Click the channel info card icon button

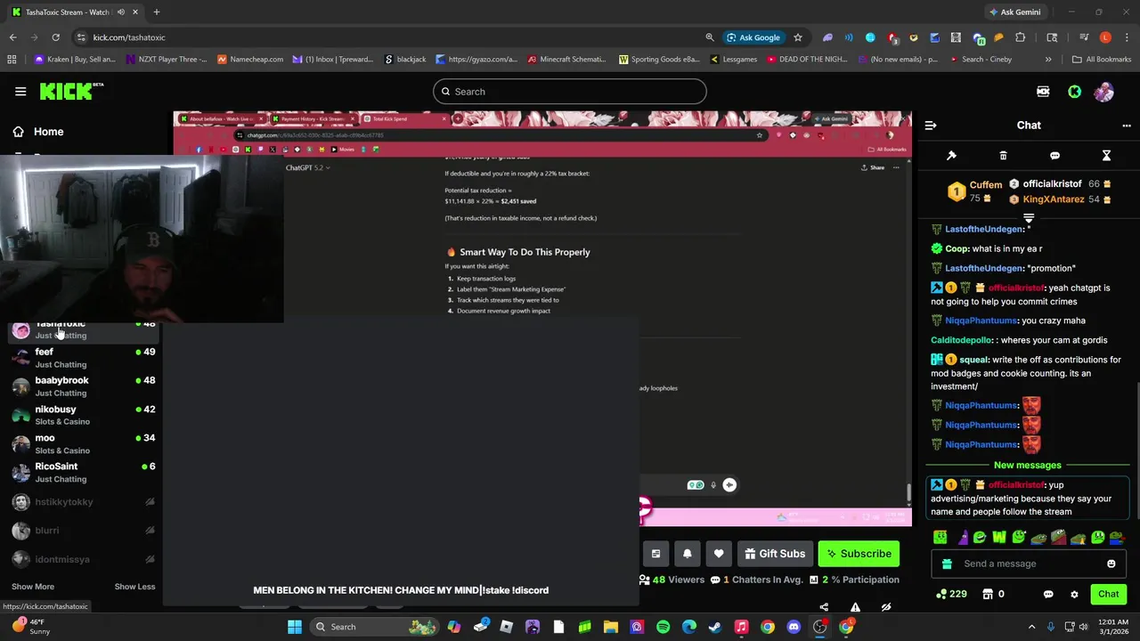[x=655, y=554]
